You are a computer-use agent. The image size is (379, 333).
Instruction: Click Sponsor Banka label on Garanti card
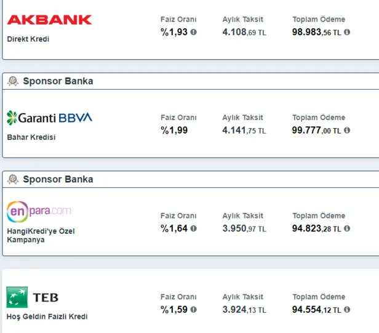click(x=58, y=81)
